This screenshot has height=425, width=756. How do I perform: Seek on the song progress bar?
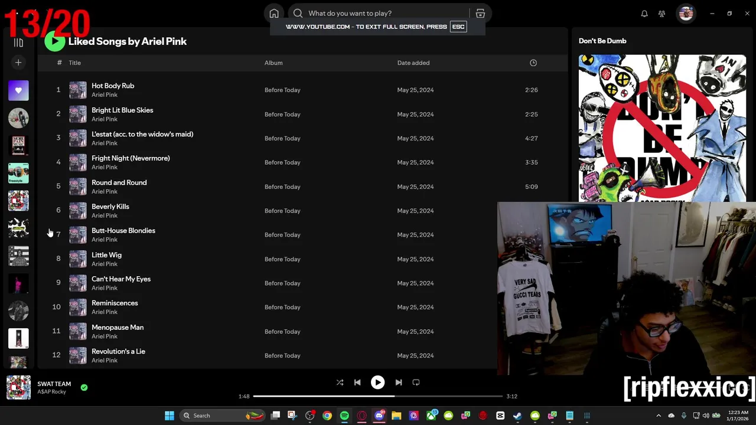point(377,396)
